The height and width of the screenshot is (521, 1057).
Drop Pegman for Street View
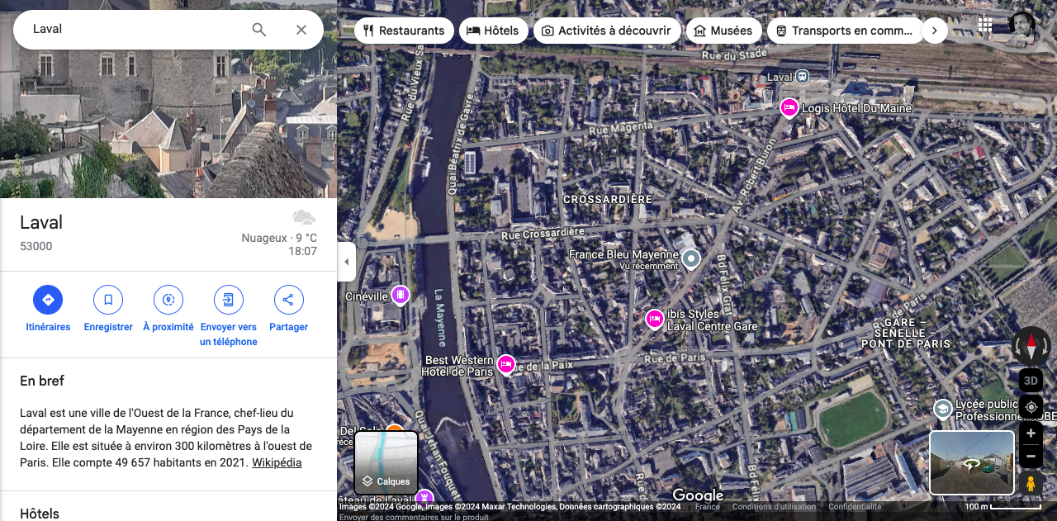(1031, 484)
